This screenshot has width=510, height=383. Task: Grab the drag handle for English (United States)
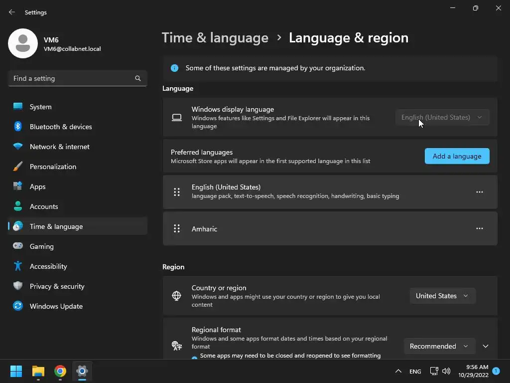(x=177, y=192)
